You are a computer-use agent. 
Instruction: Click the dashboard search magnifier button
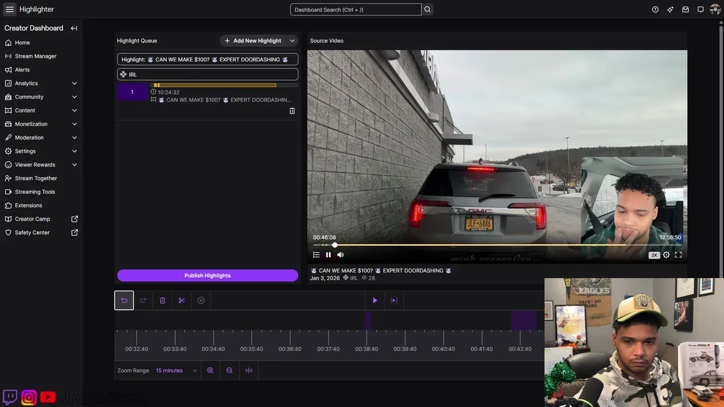[428, 10]
